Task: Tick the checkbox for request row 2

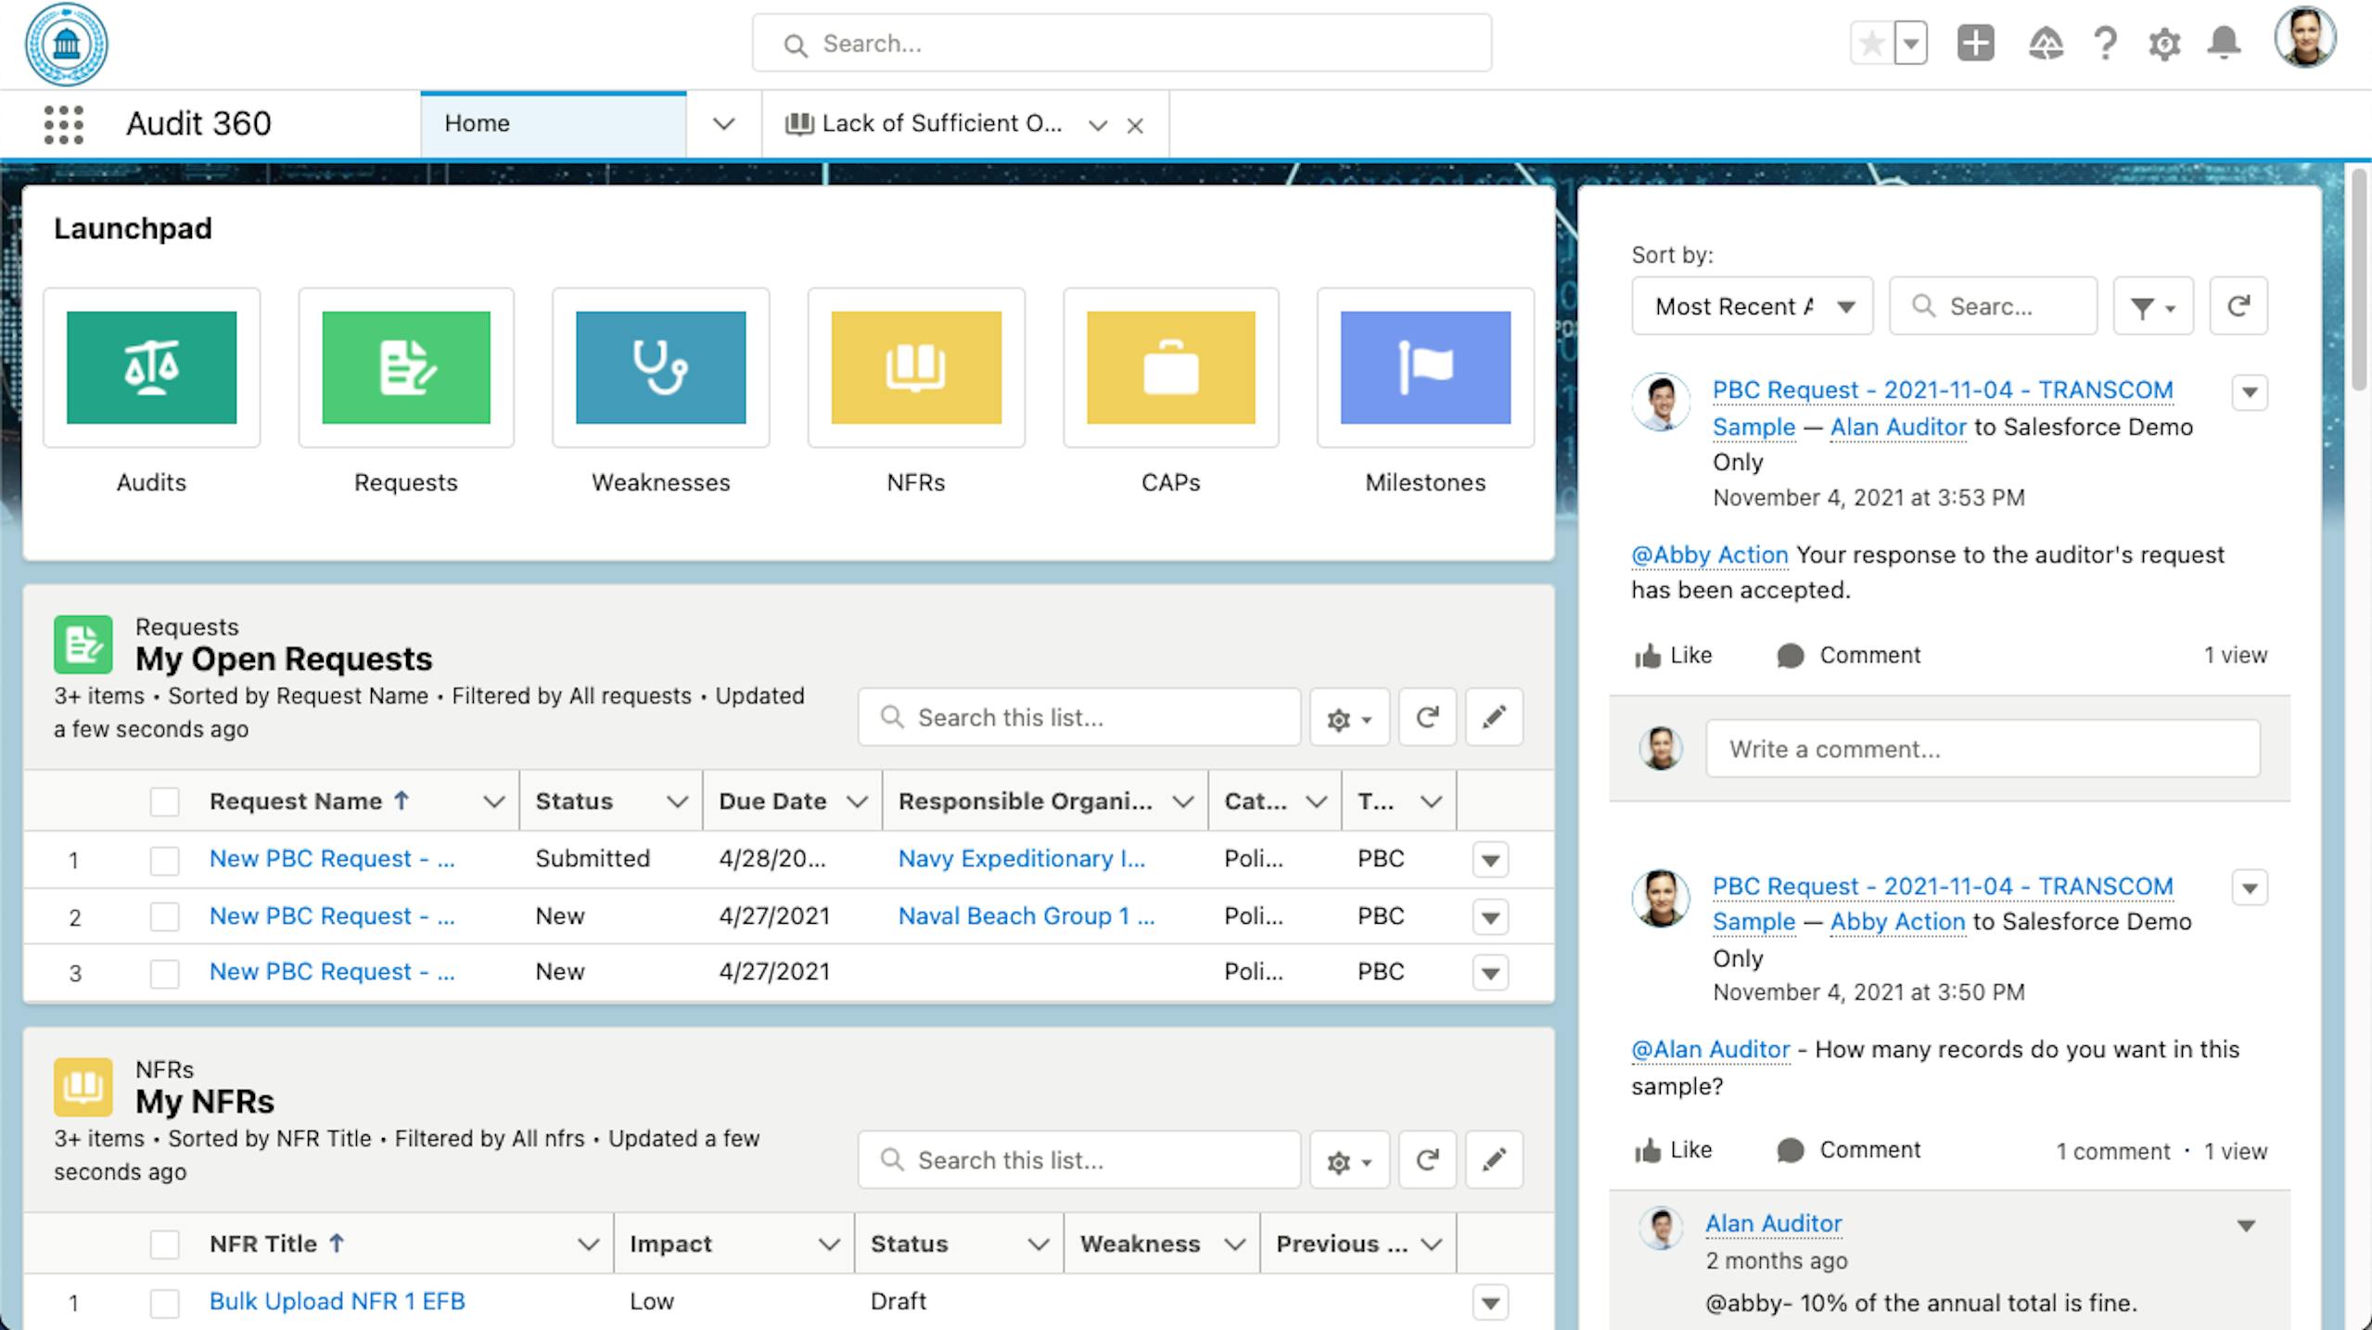Action: [x=164, y=916]
